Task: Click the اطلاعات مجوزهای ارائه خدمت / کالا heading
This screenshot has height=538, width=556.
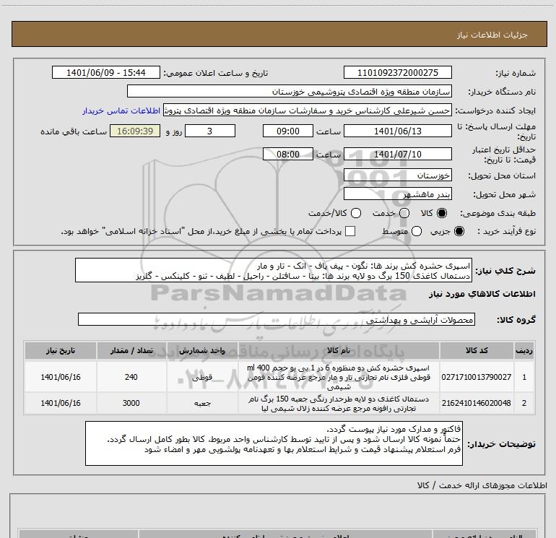Action: click(x=482, y=485)
